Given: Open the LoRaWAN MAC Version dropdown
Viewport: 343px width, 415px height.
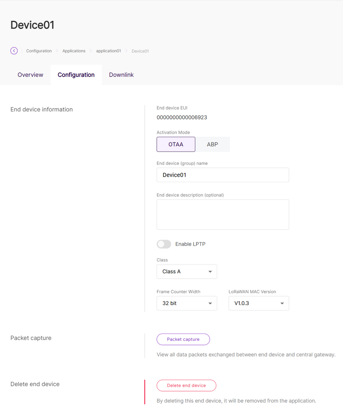Looking at the screenshot, I should click(x=259, y=303).
